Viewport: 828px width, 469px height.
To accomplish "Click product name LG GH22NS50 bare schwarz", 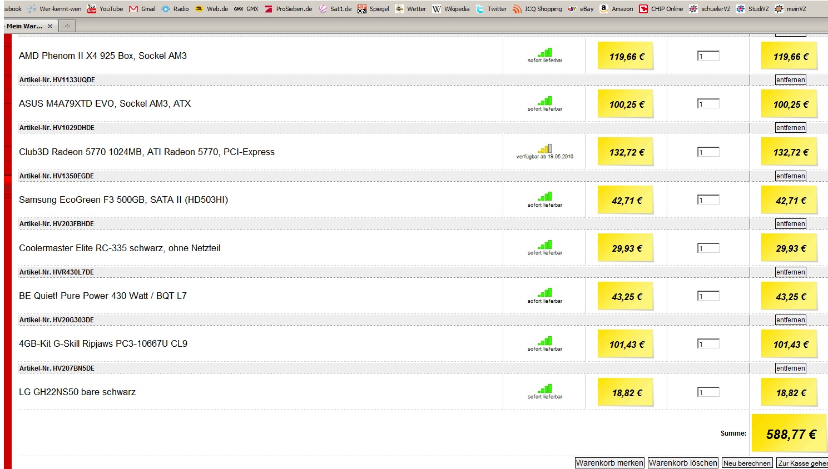I will click(x=77, y=392).
